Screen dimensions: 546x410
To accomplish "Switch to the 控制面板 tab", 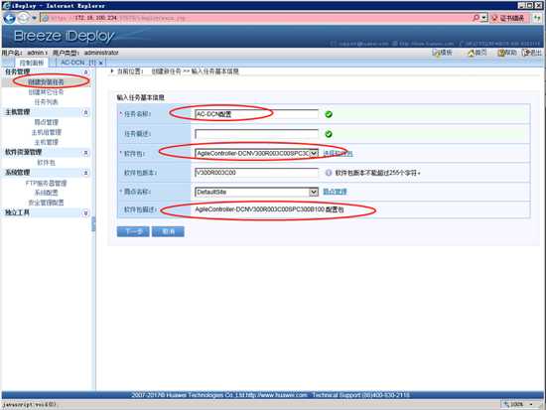I will pyautogui.click(x=32, y=63).
